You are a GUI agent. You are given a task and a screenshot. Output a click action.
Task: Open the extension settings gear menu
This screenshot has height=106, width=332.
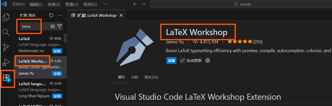coord(208,60)
